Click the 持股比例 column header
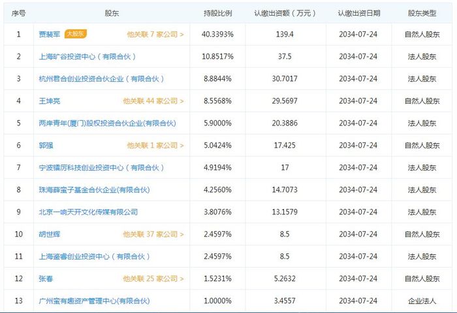This screenshot has height=313, width=457. [x=217, y=13]
